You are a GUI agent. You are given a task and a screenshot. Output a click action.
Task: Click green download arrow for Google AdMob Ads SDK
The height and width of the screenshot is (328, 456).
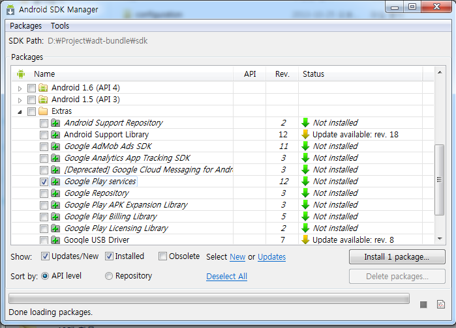point(305,146)
